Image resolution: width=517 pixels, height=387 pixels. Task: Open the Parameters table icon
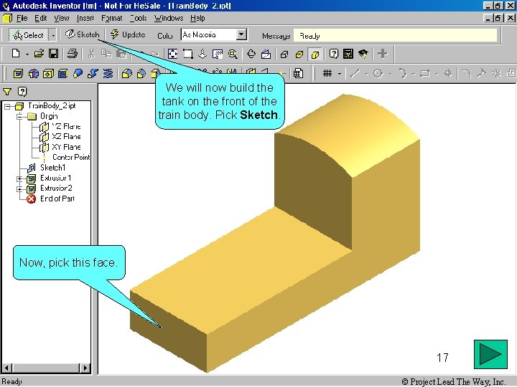pyautogui.click(x=298, y=73)
